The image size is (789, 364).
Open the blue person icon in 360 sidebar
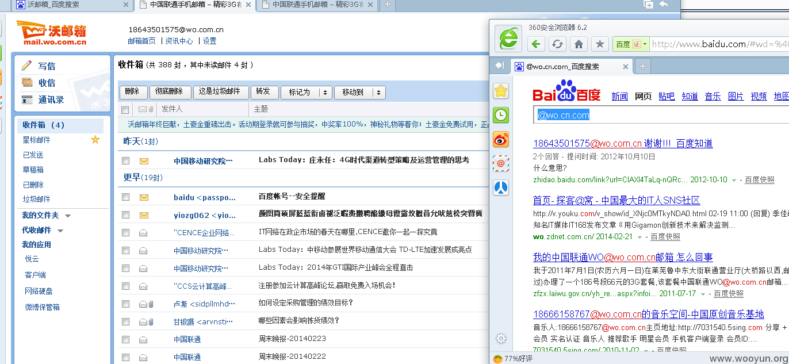click(501, 187)
